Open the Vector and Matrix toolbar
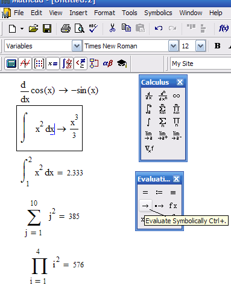This screenshot has height=294, width=231. pyautogui.click(x=39, y=64)
